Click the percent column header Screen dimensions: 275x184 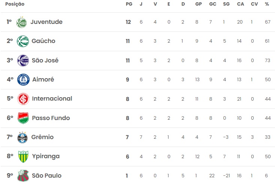[267, 4]
